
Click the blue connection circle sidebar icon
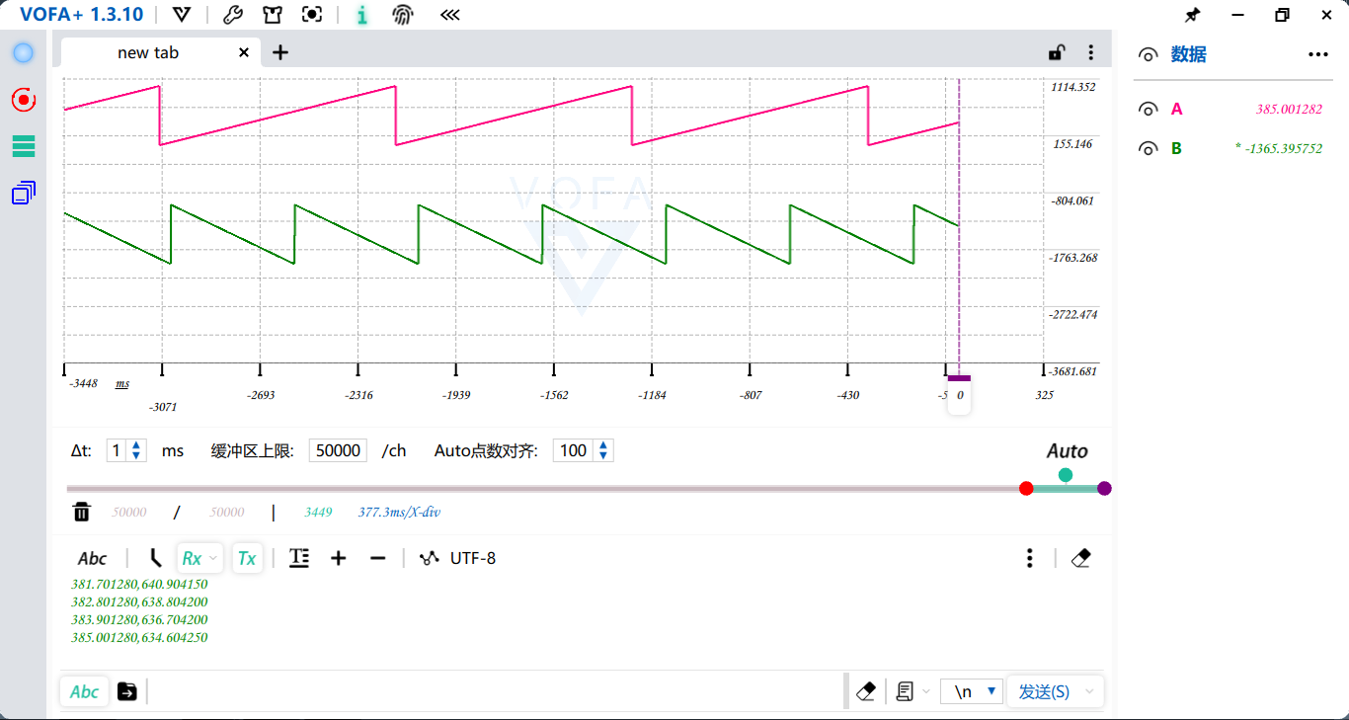tap(23, 53)
